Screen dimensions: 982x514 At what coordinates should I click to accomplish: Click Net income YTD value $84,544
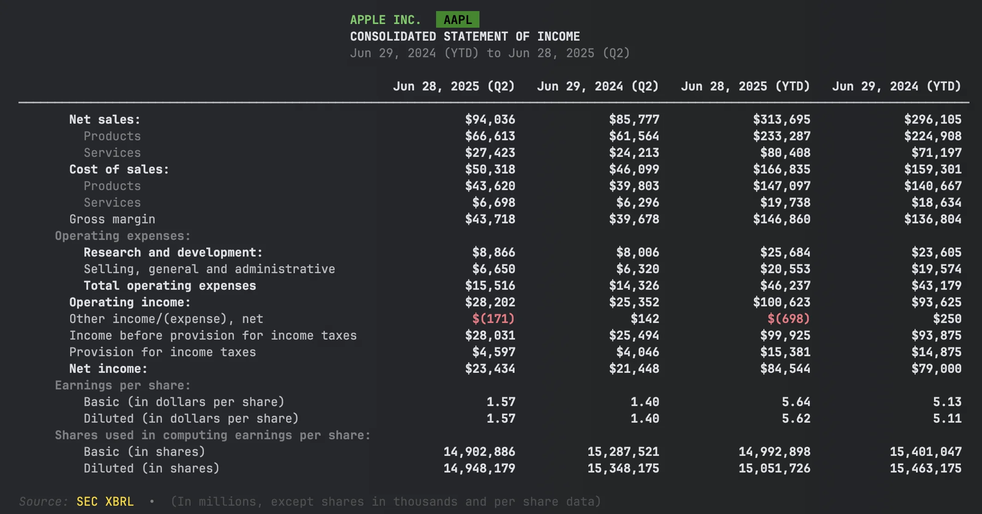pos(785,369)
